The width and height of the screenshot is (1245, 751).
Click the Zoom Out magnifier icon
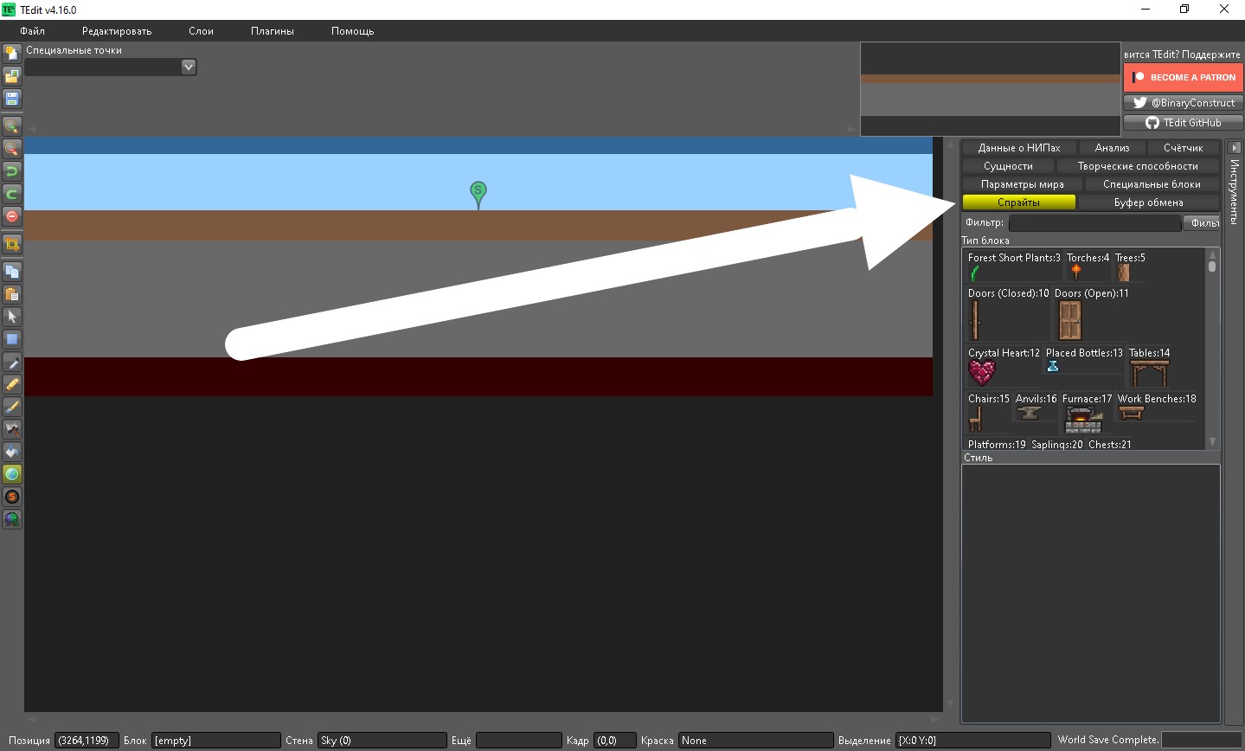12,149
